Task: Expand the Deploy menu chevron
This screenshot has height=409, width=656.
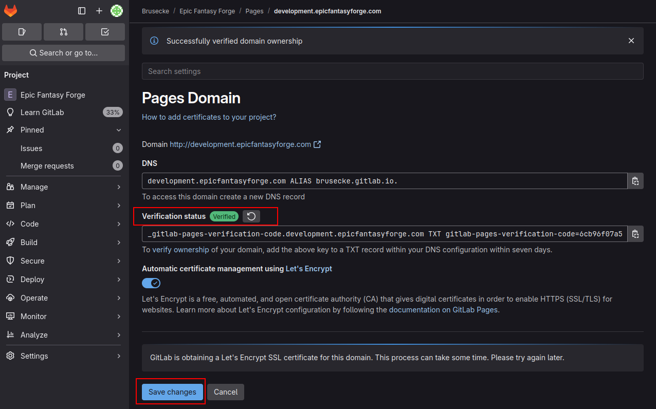Action: [x=119, y=280]
